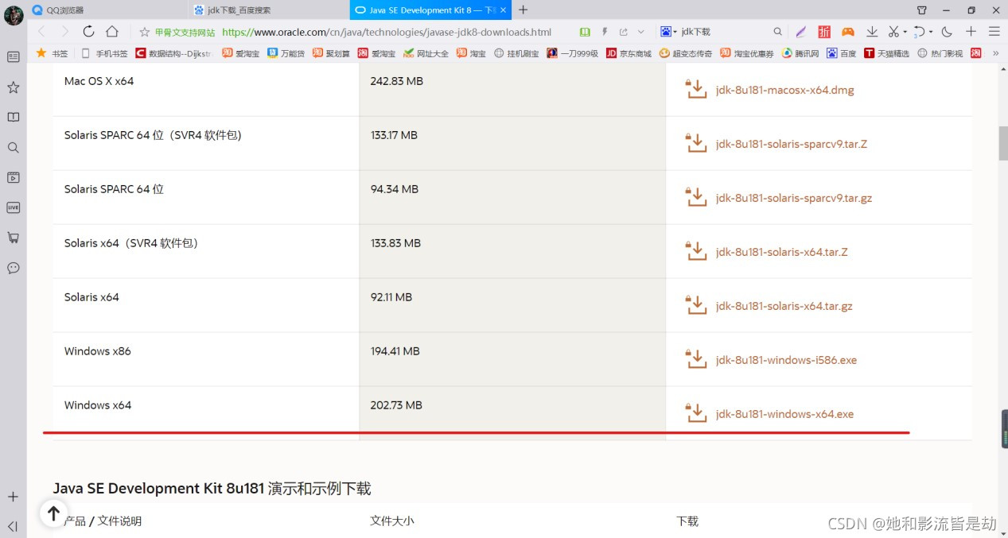
Task: Click the jdk下载 search box
Action: [722, 32]
